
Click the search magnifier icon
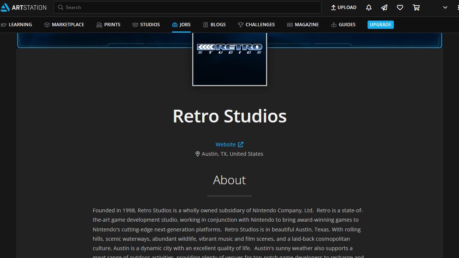tap(60, 7)
